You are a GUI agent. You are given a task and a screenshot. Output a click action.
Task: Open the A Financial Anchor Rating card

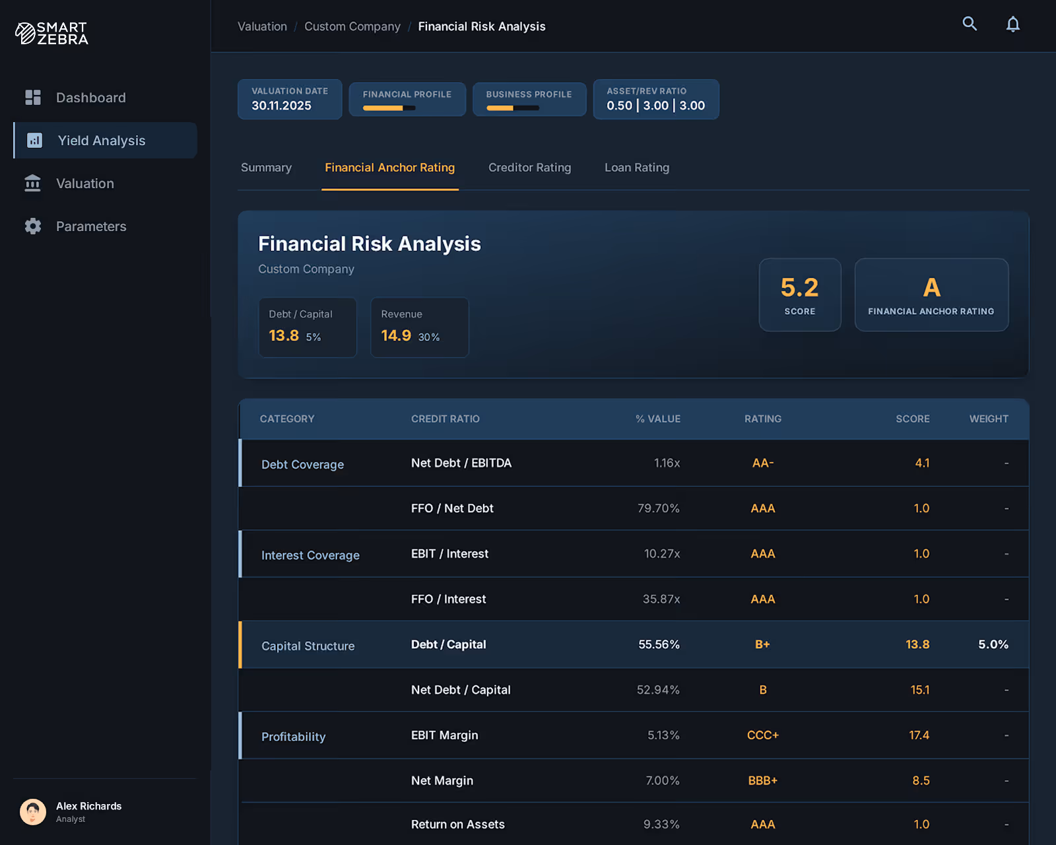(x=931, y=295)
